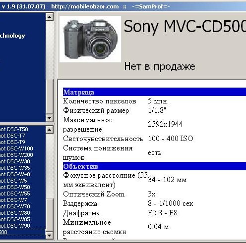Select DSC-W55 in the model list
The height and width of the screenshot is (243, 246).
click(x=15, y=194)
